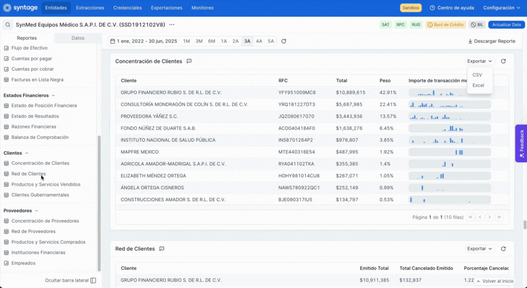This screenshot has height=288, width=527.
Task: Jump to the last table page
Action: 499,217
